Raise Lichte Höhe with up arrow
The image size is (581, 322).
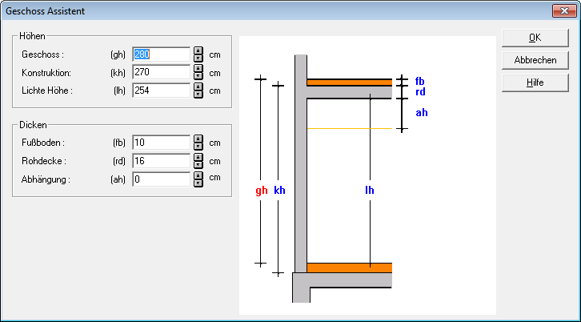[198, 87]
